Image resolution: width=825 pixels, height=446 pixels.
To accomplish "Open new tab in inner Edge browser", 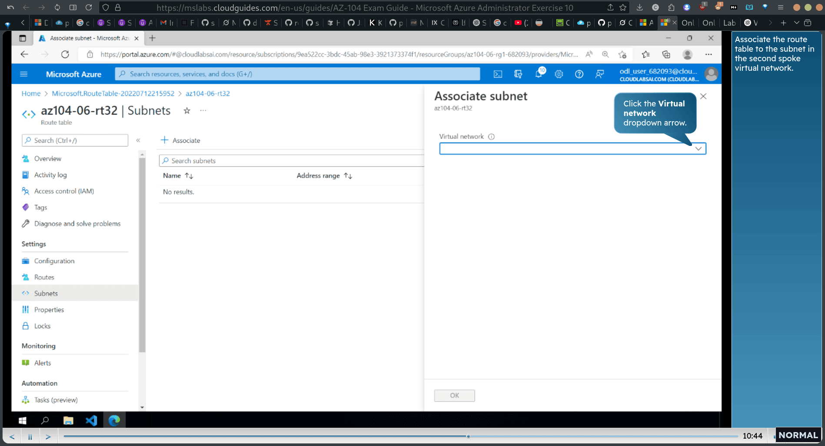I will [x=152, y=38].
